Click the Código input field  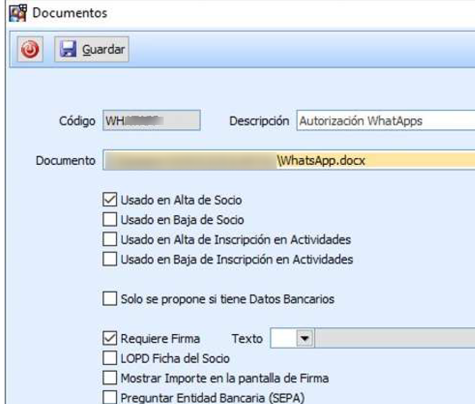[151, 121]
